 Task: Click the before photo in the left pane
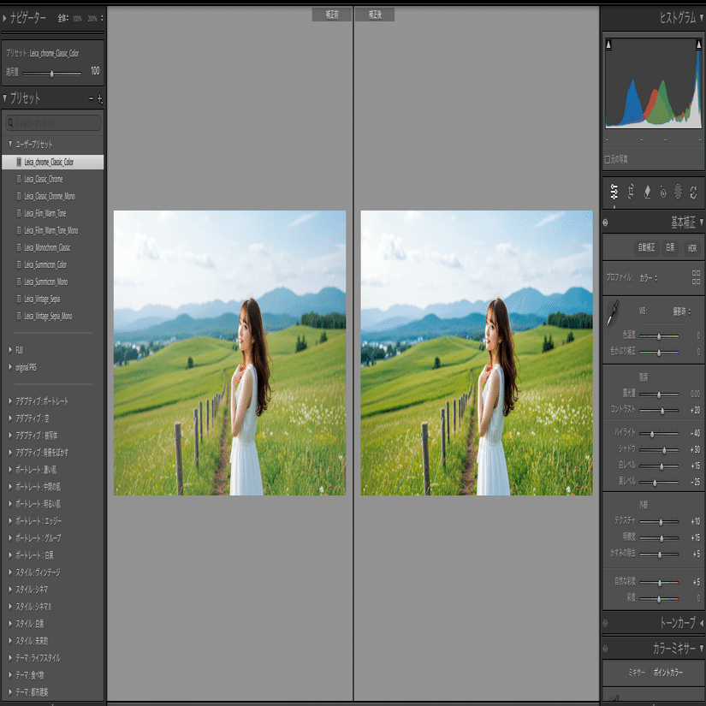click(229, 353)
